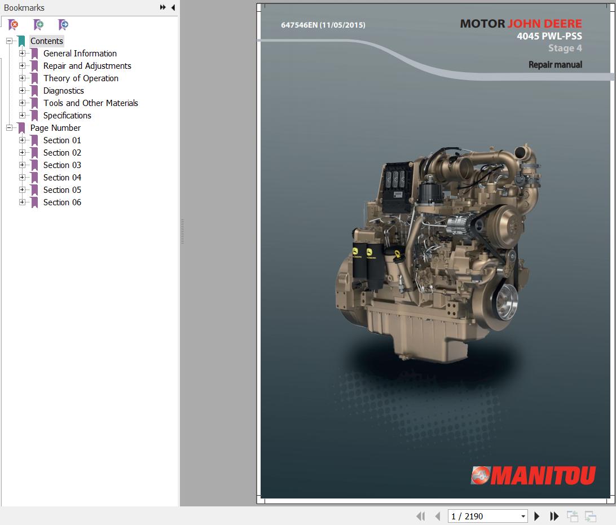Click the panel splitter grip handle

click(x=182, y=232)
